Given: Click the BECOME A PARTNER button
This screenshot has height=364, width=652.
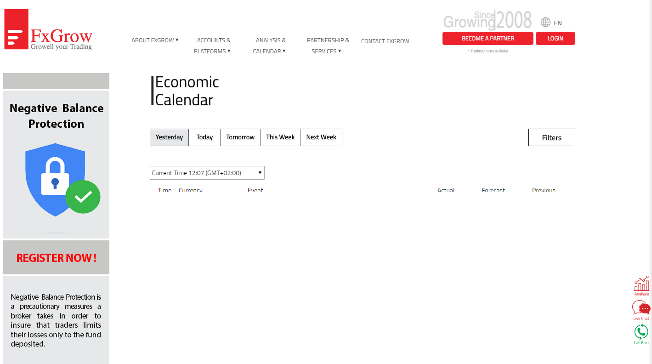Looking at the screenshot, I should pos(488,38).
